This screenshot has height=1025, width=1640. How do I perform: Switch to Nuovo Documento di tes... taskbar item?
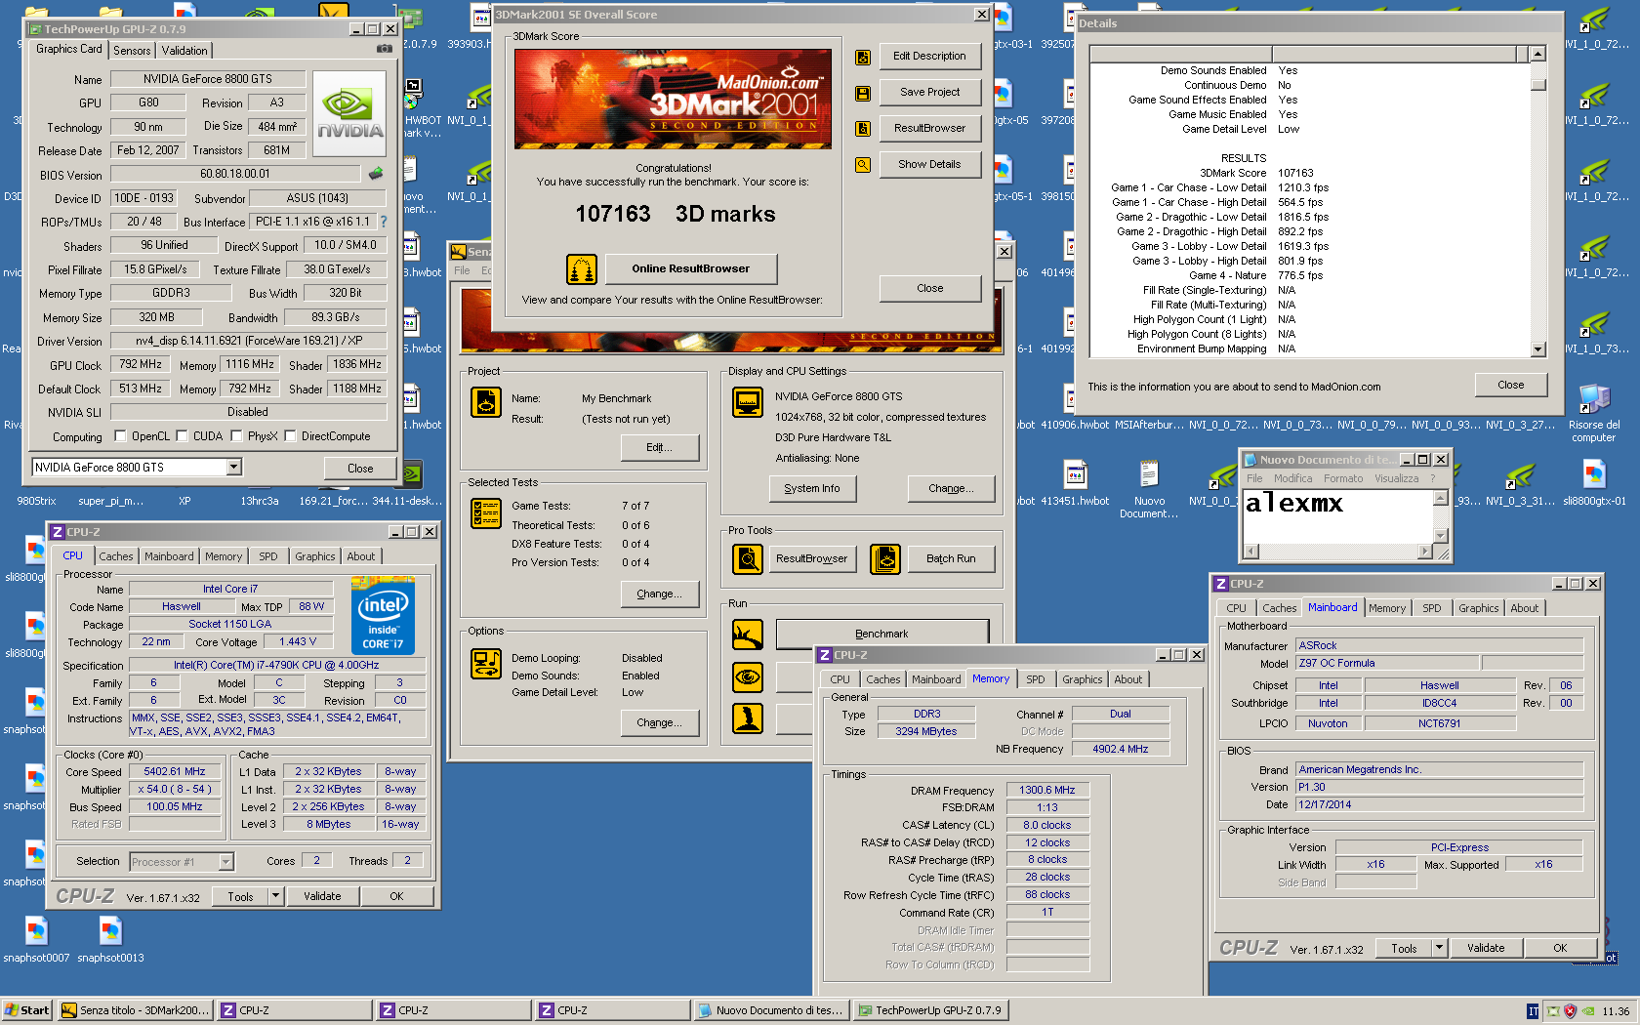pos(771,1010)
